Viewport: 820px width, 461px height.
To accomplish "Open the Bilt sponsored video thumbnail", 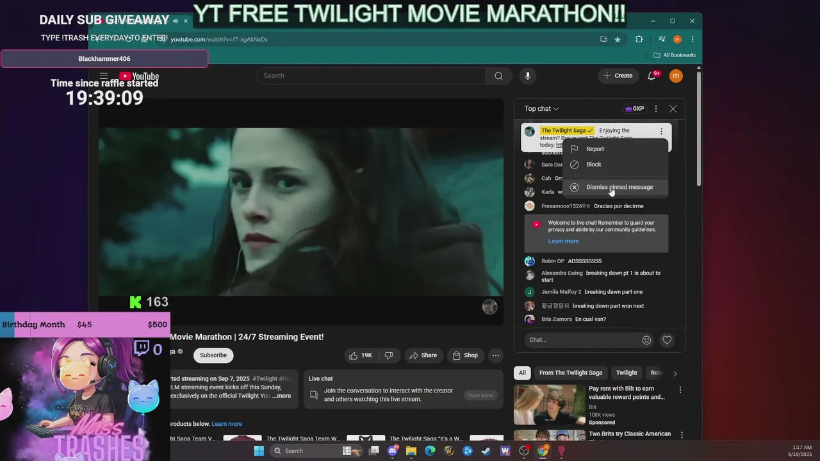I will coord(550,405).
